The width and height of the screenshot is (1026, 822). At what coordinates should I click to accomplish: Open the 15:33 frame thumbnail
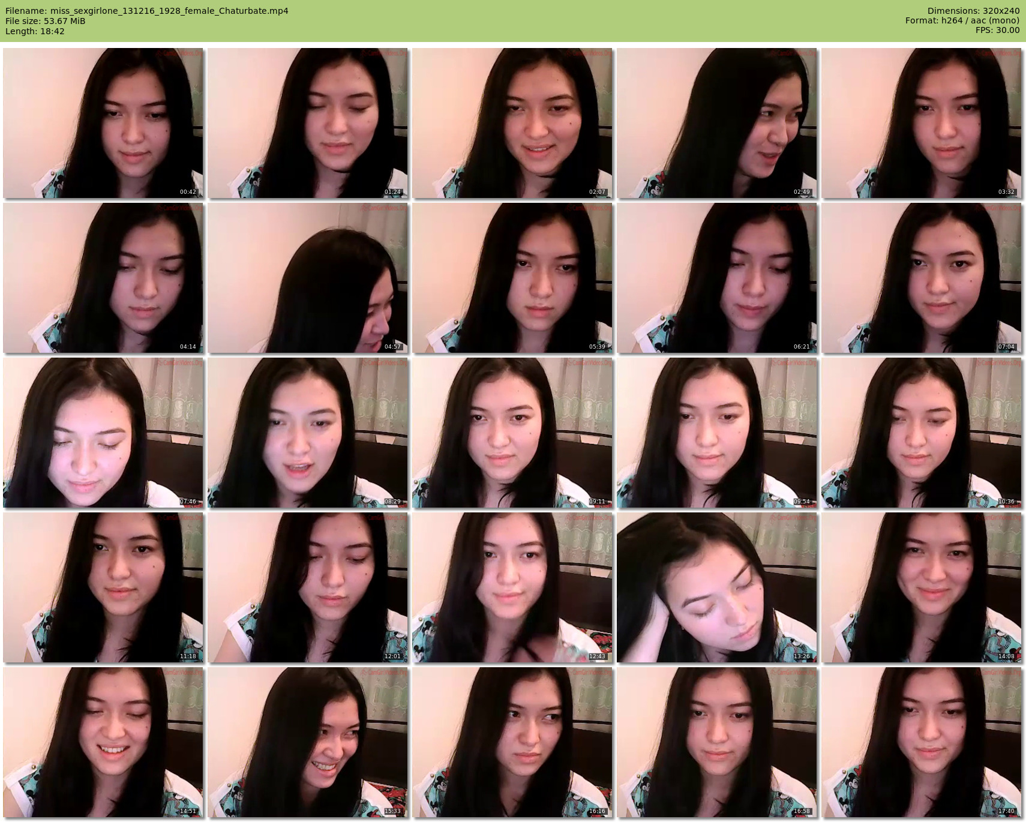tap(308, 742)
